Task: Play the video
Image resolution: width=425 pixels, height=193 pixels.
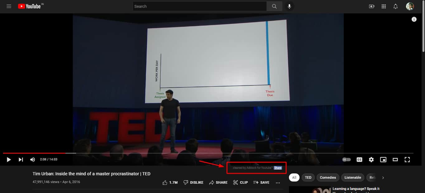Action: pyautogui.click(x=9, y=159)
